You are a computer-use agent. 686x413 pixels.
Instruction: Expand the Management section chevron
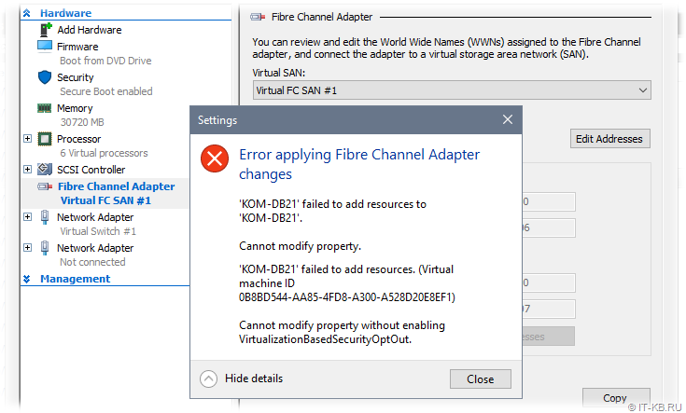[x=27, y=279]
